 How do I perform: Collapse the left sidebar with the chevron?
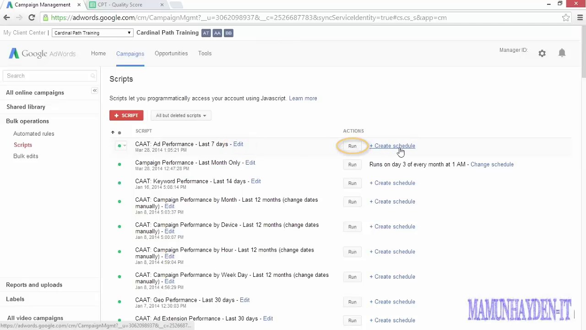[x=95, y=91]
